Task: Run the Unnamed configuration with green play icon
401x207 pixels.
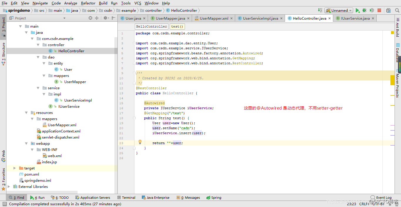Action: 357,10
